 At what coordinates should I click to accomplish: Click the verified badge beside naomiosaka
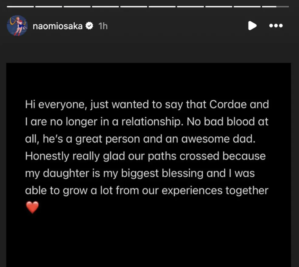coord(89,26)
